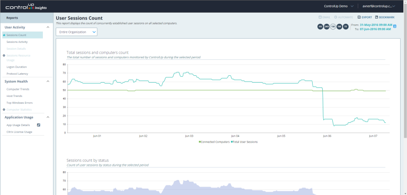Select the 4H time range button

(320, 26)
